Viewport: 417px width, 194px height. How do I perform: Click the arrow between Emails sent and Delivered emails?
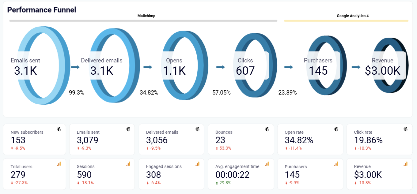click(75, 67)
